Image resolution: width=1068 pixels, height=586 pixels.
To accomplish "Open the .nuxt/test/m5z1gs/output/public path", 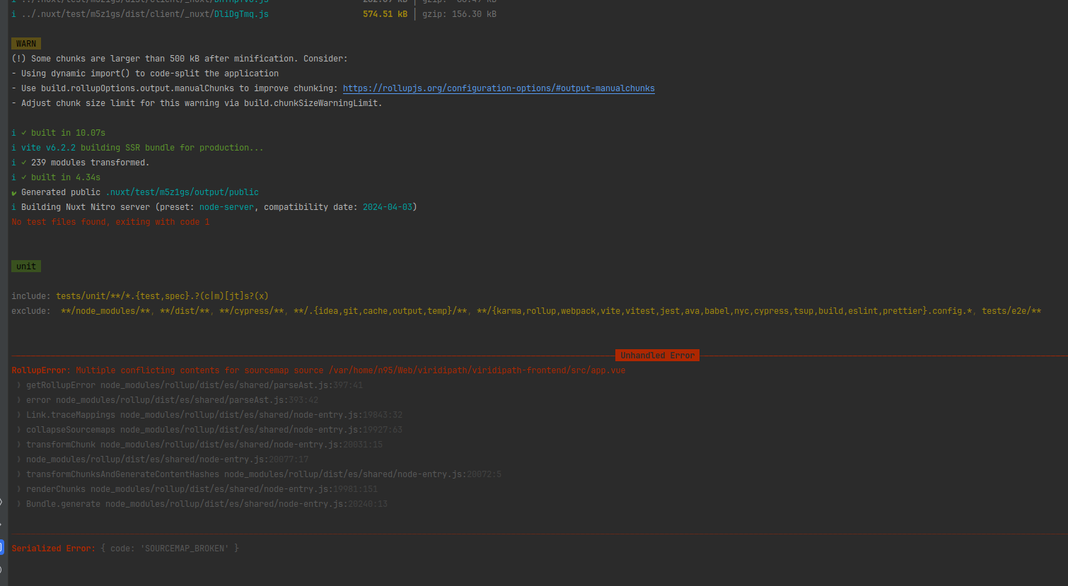I will (182, 192).
